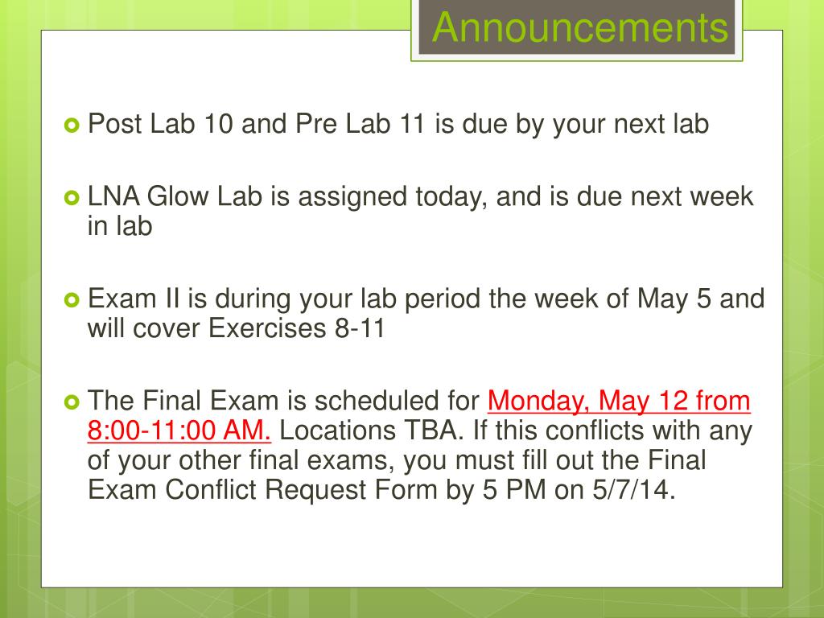824x618 pixels.
Task: Click the bullet beside LNA Glow Lab
Action: [72, 198]
